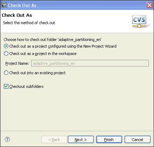
Task: Click the window icon in the title bar
Action: point(4,5)
